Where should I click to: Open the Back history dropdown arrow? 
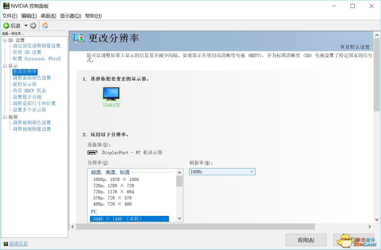tap(26, 26)
